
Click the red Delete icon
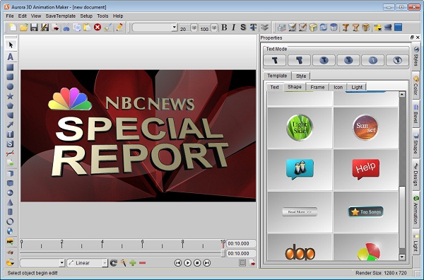point(98,28)
